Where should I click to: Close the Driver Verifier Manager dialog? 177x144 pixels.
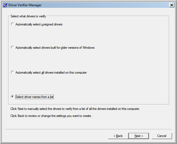pyautogui.click(x=172, y=5)
